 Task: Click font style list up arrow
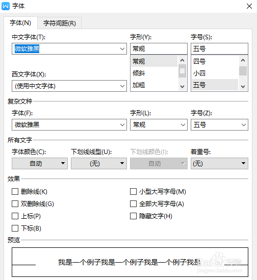[x=182, y=60]
